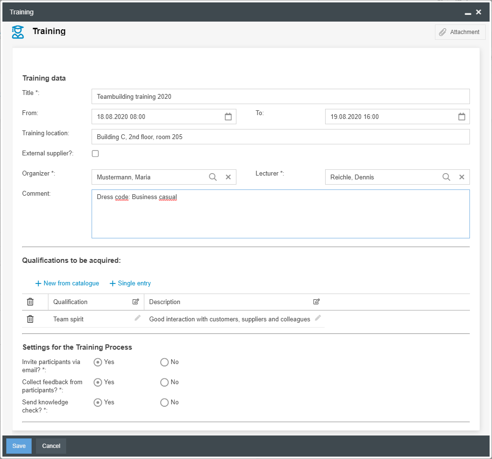The height and width of the screenshot is (459, 492).
Task: Select No for invite participants via email
Action: click(x=164, y=362)
